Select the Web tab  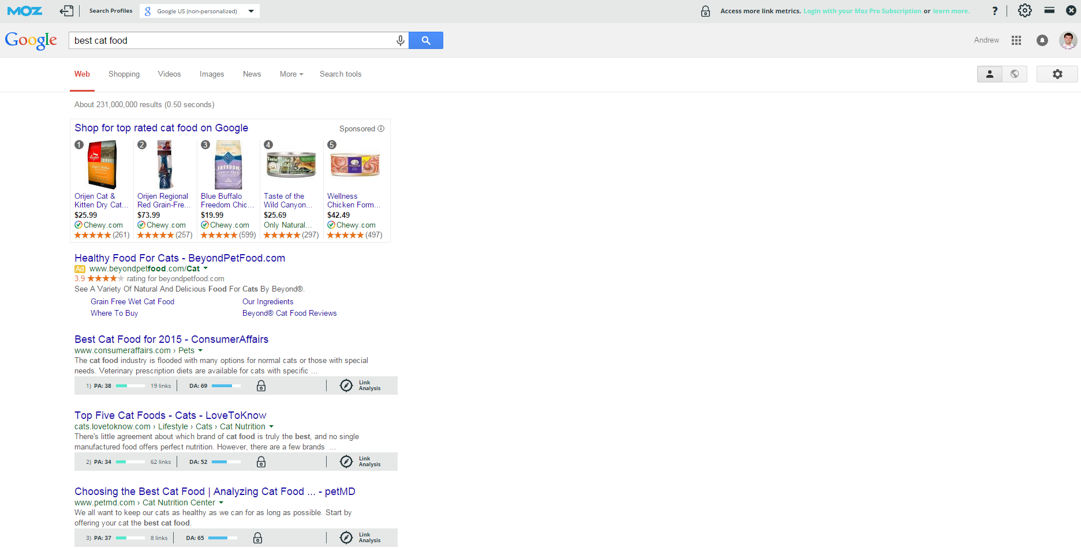click(82, 74)
